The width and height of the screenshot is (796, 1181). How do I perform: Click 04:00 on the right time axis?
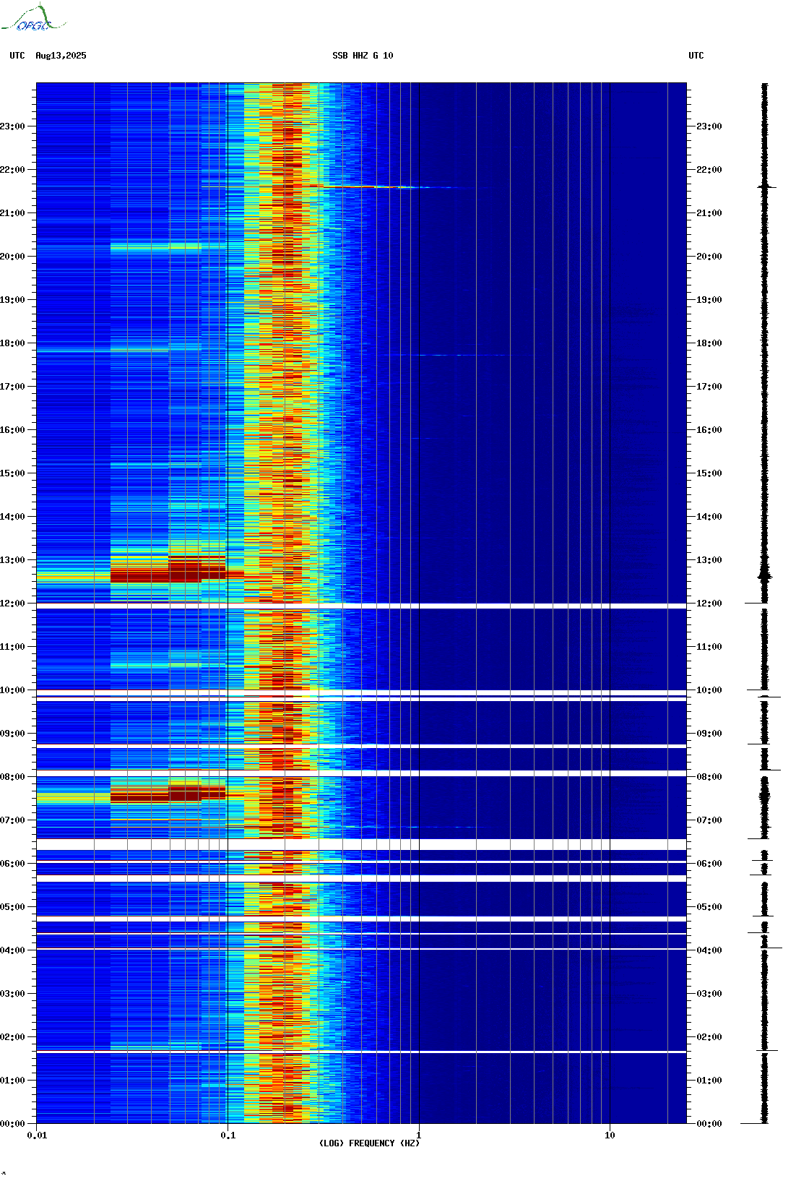point(709,950)
